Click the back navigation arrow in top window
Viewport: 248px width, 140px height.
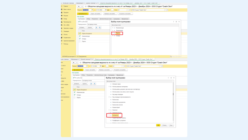[x=79, y=6]
